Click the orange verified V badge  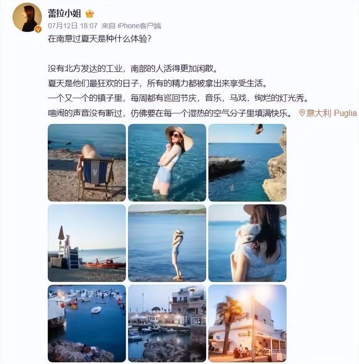point(38,29)
